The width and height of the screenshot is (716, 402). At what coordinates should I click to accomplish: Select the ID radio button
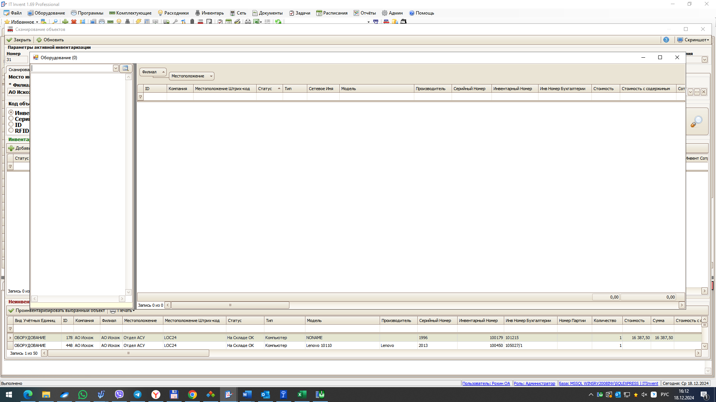(x=11, y=124)
